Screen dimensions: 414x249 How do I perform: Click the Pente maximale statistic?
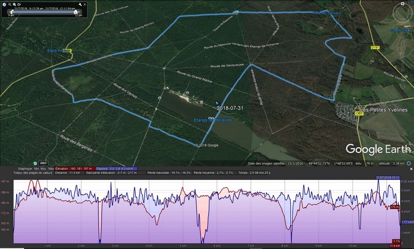point(169,173)
